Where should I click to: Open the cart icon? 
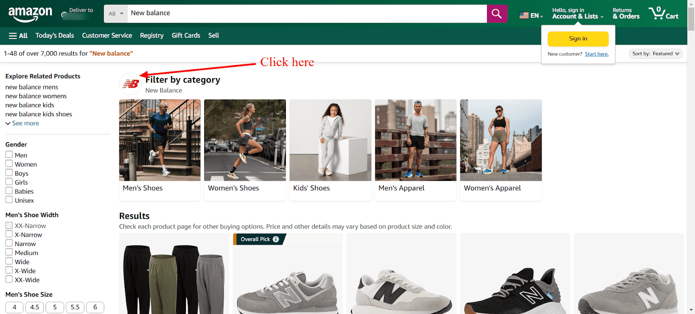[663, 14]
